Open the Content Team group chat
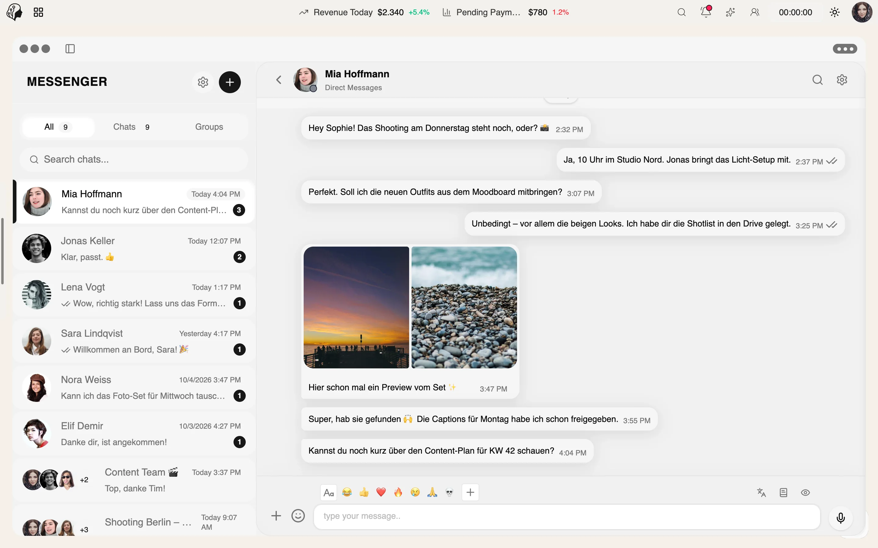878x548 pixels. (x=134, y=480)
